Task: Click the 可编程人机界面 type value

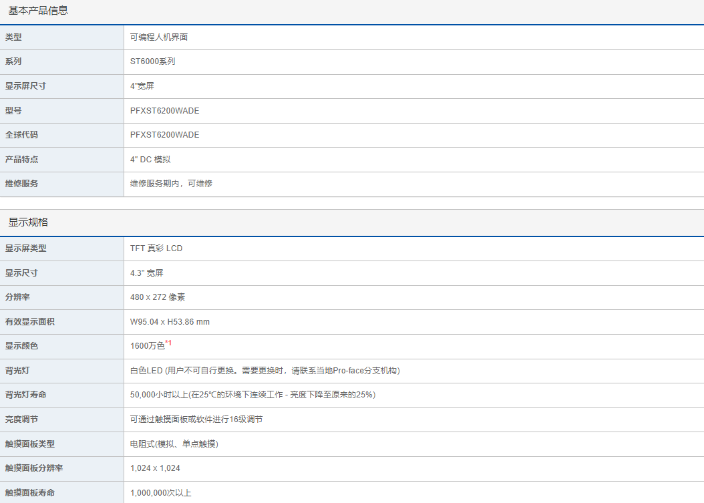Action: coord(159,37)
